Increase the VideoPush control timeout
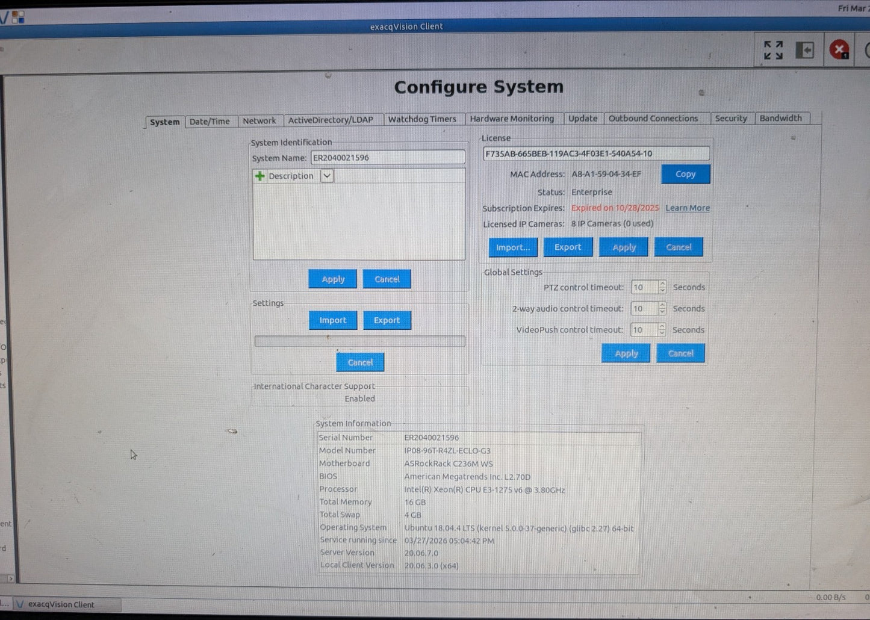870x620 pixels. coord(662,326)
